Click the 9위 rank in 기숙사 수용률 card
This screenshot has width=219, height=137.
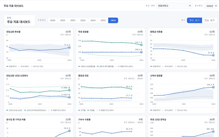[141, 119]
